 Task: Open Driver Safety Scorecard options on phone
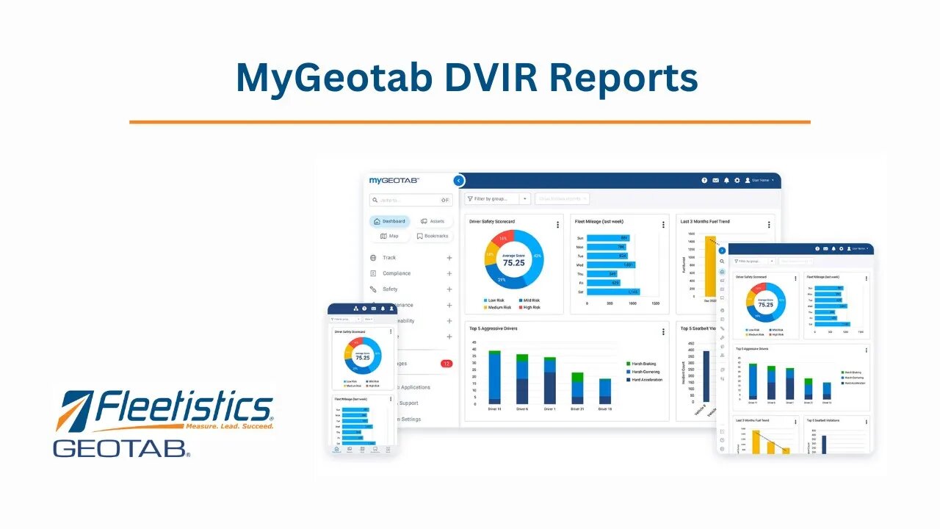coord(391,331)
